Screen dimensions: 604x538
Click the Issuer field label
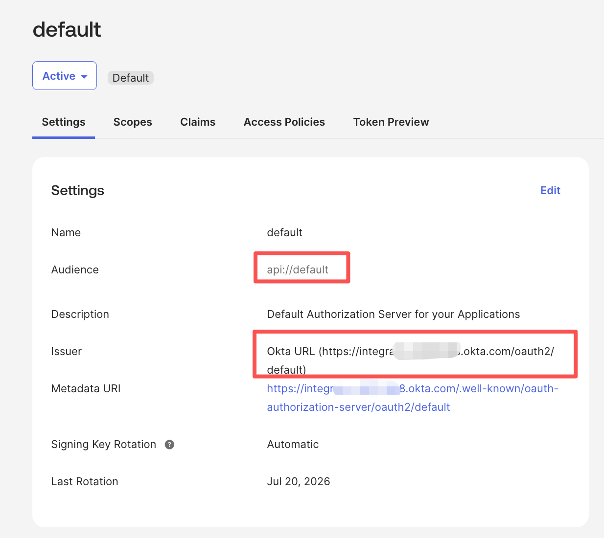(x=67, y=352)
